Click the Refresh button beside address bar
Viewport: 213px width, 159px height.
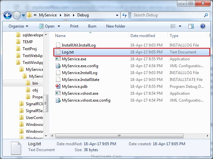click(125, 15)
